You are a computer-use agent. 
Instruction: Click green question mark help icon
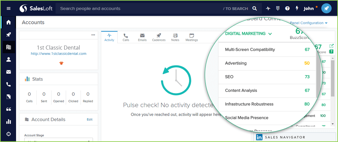[331, 52]
